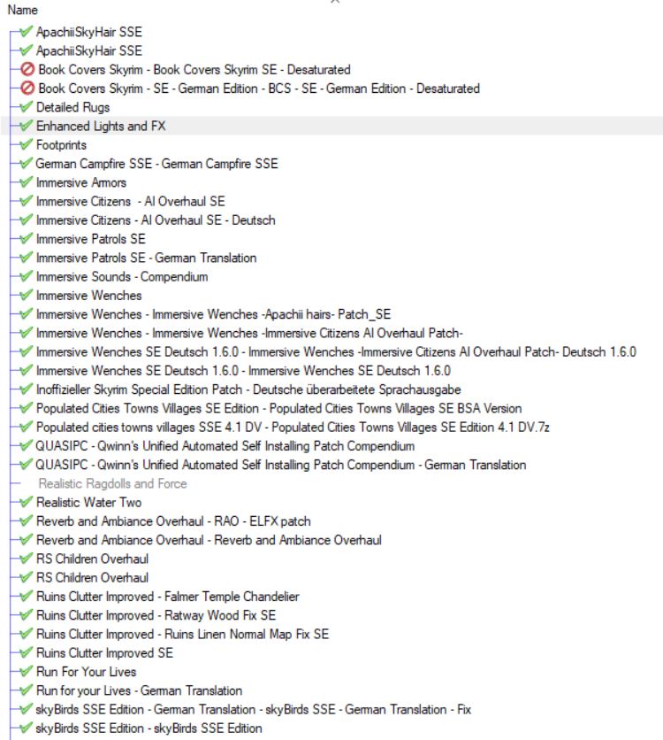The height and width of the screenshot is (740, 663).
Task: Click the green checkmark next to Detailed Rugs
Action: 27,106
